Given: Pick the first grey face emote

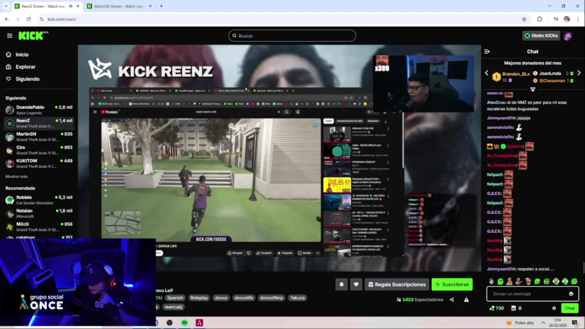Looking at the screenshot, I should pyautogui.click(x=491, y=281).
